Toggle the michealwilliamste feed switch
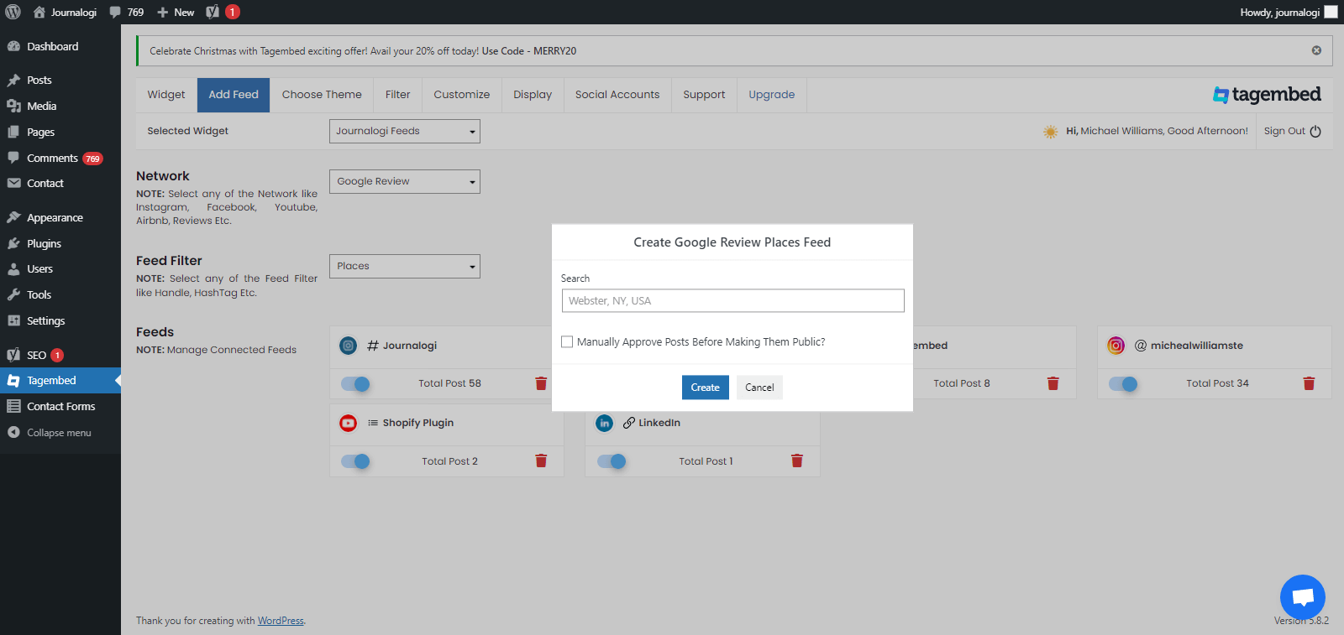The height and width of the screenshot is (635, 1344). tap(1123, 383)
